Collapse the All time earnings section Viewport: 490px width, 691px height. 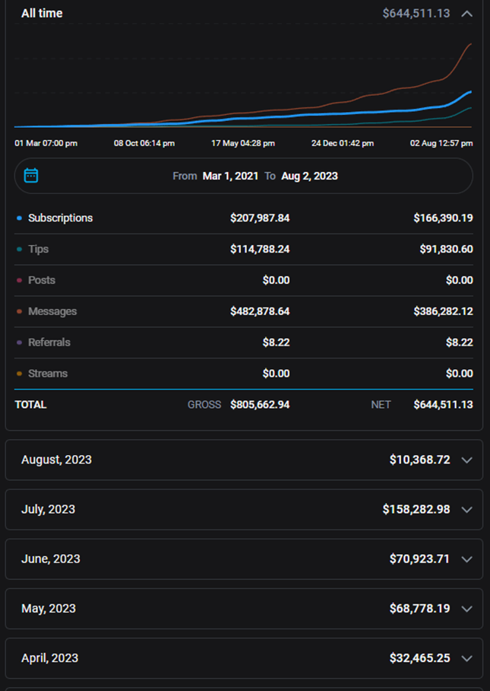(467, 14)
